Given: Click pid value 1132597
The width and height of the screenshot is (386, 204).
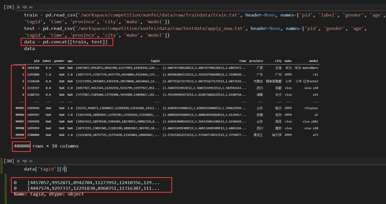Looking at the screenshot, I should click(33, 88).
